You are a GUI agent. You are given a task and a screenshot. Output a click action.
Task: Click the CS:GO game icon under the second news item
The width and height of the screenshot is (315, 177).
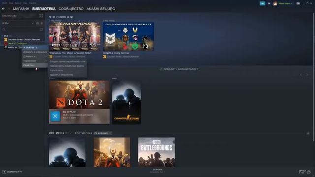pos(104,57)
